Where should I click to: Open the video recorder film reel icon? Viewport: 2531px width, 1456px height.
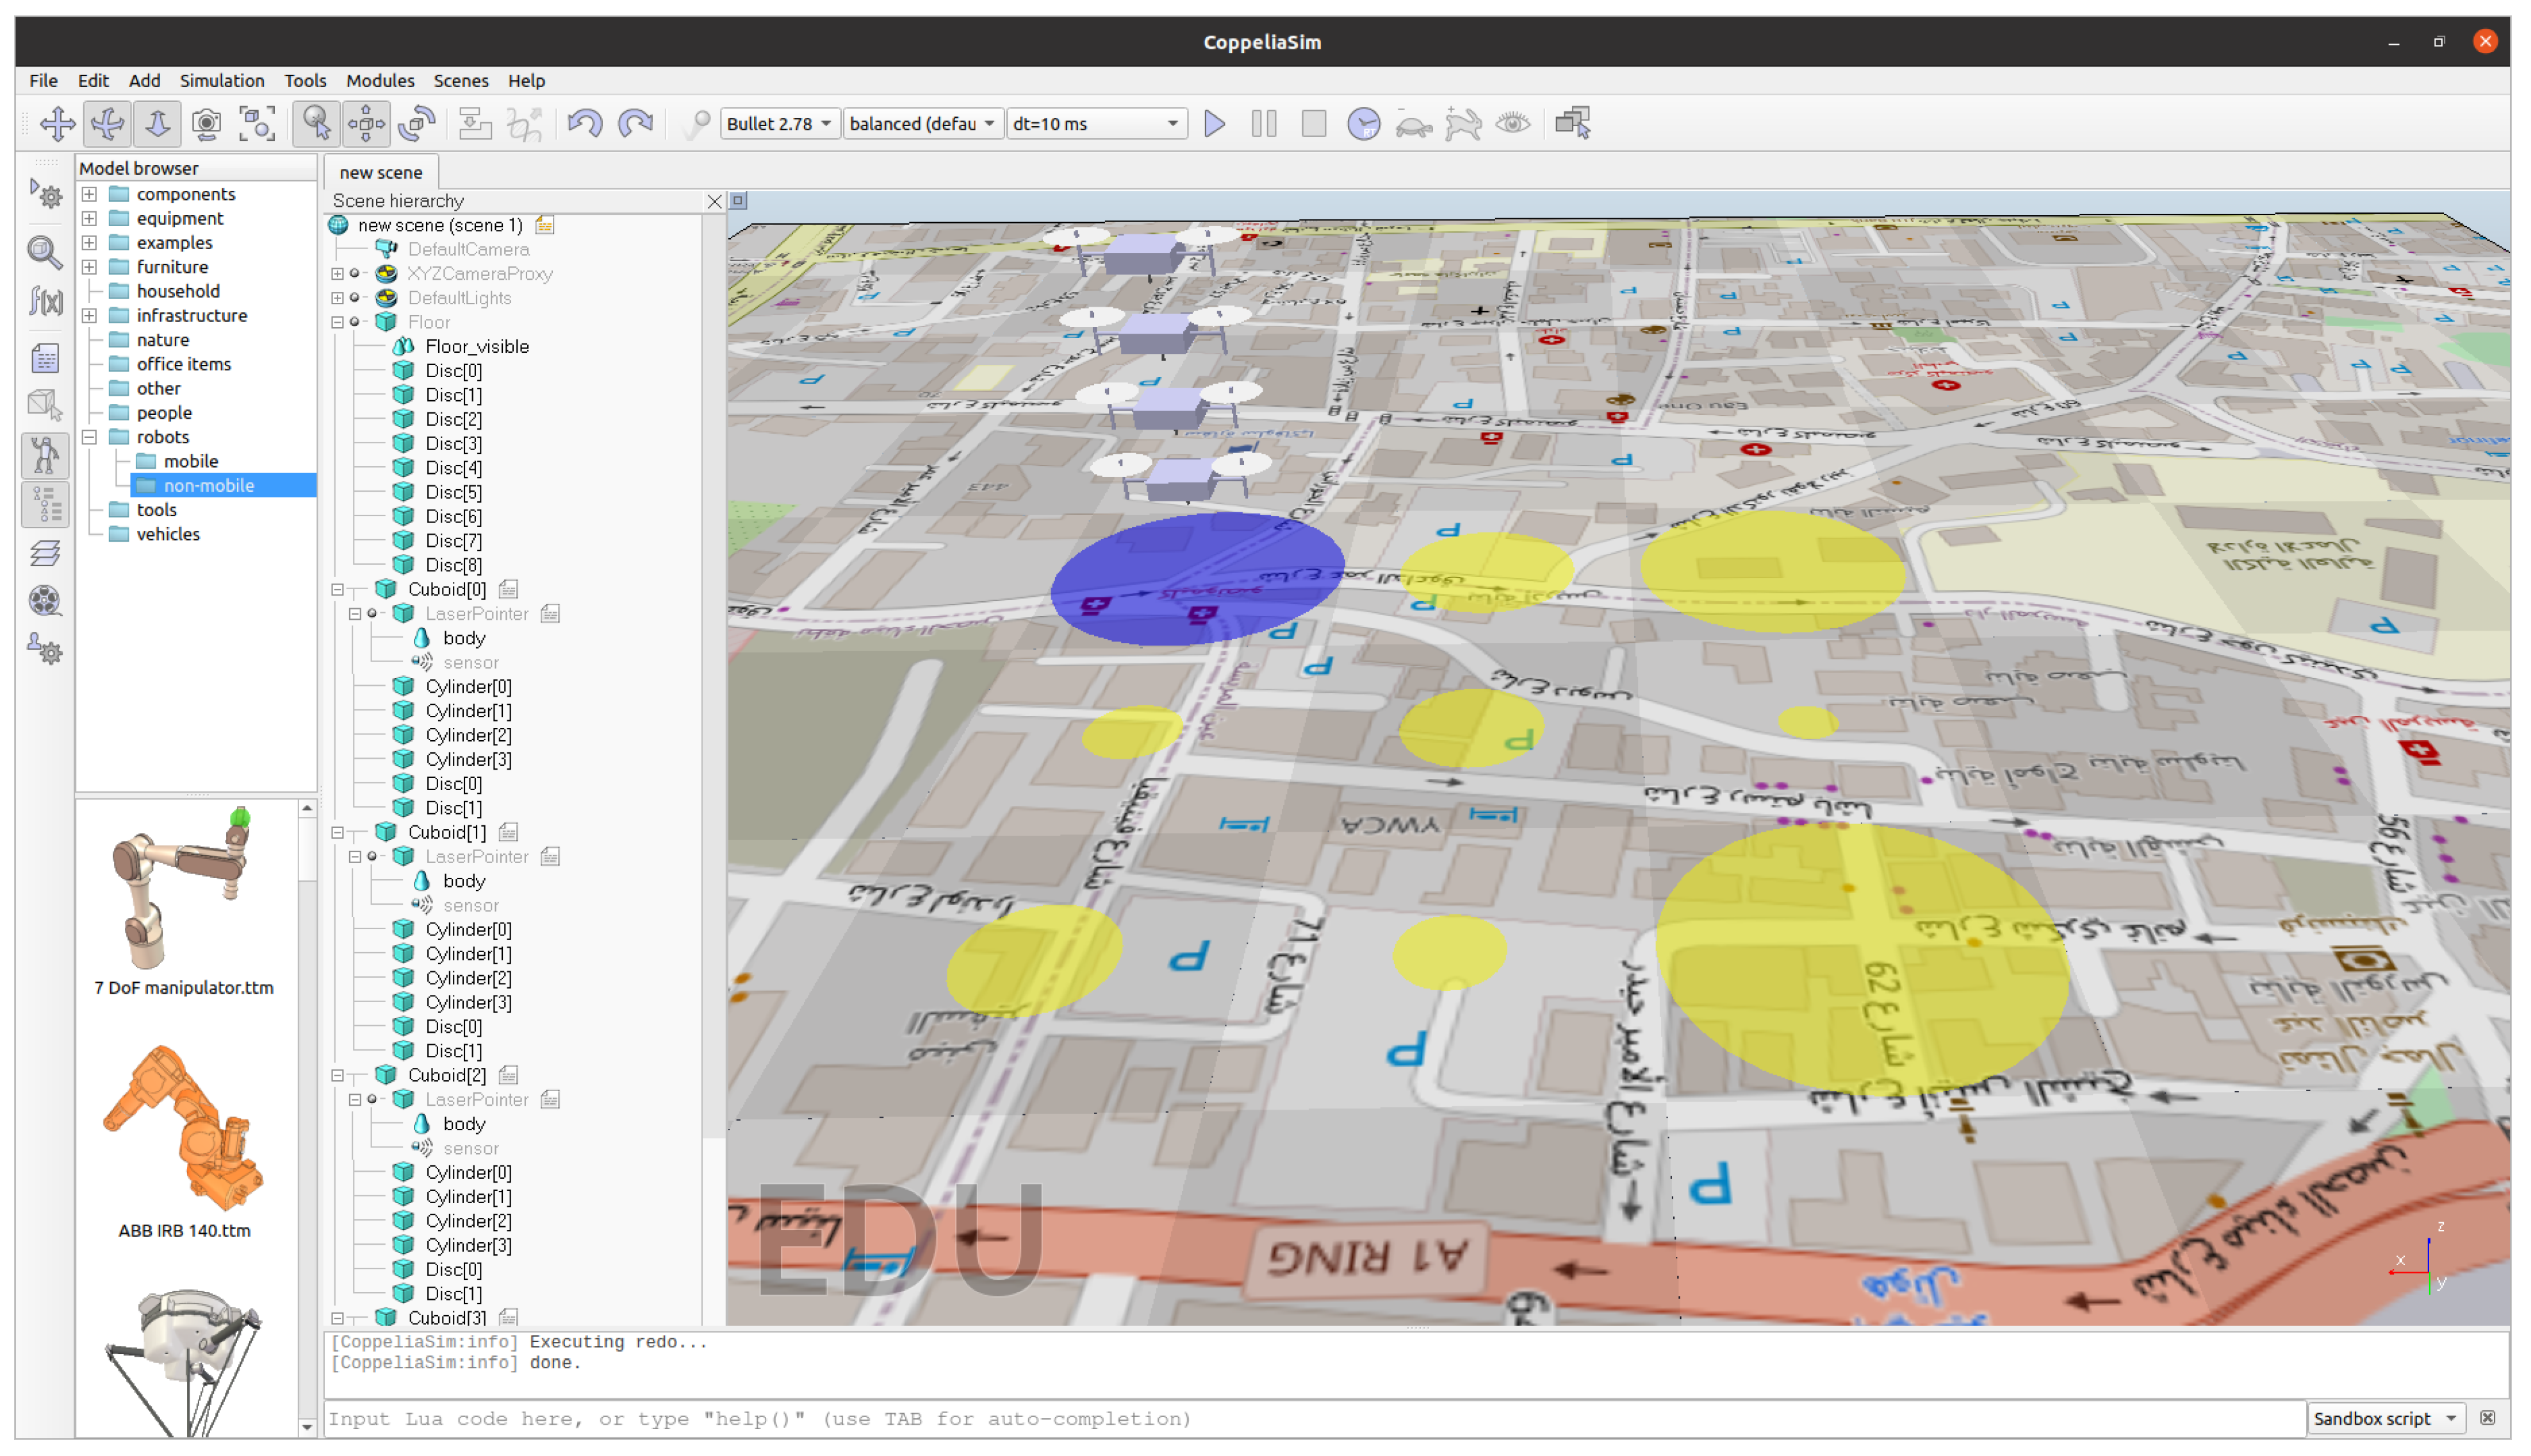point(45,601)
